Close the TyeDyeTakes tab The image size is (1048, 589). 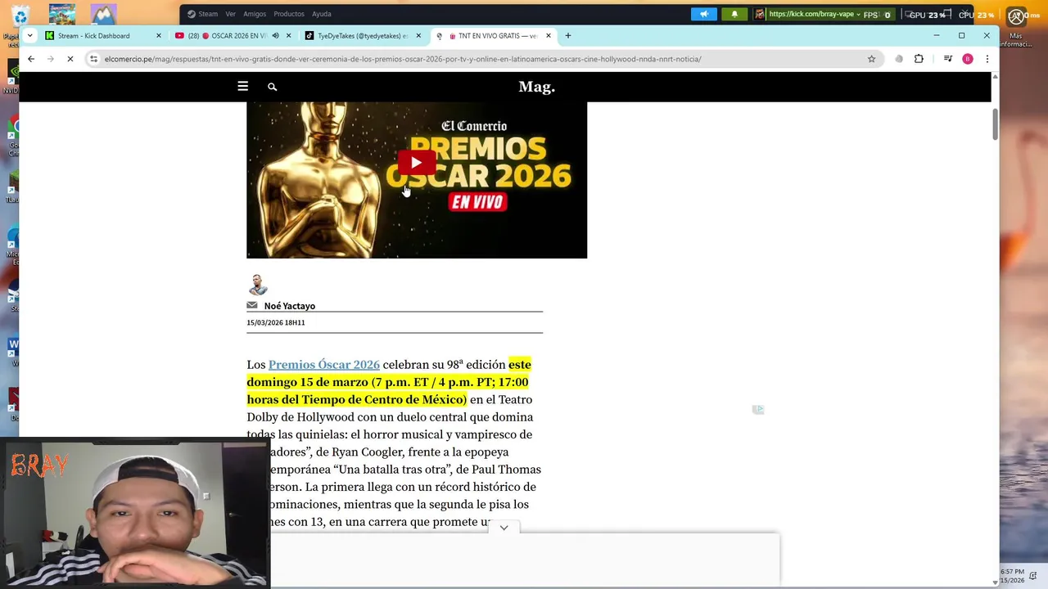coord(418,36)
